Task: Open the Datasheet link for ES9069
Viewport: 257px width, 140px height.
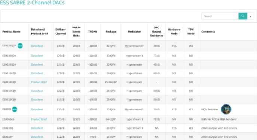Action: click(x=37, y=109)
